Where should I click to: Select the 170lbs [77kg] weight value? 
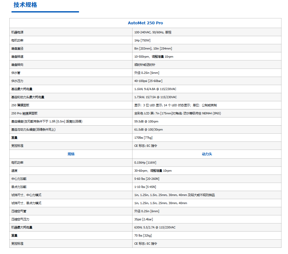pyautogui.click(x=143, y=137)
